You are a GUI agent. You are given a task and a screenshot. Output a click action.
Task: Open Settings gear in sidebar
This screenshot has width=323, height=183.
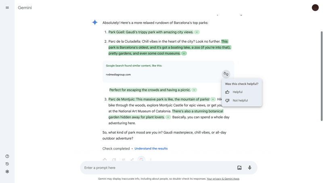coord(7,171)
